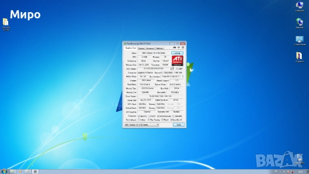
Task: Click the Driver Date value field
Action: point(145,100)
